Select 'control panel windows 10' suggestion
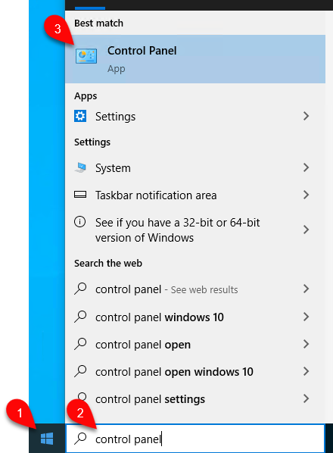333x453 pixels. pos(195,317)
